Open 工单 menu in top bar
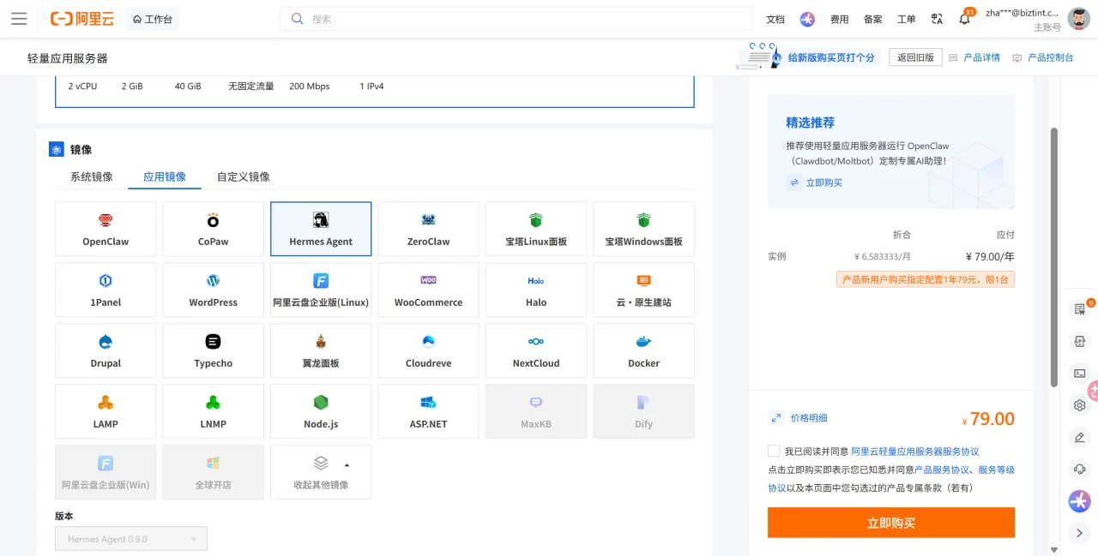Screen dimensions: 1098x556 click(906, 19)
